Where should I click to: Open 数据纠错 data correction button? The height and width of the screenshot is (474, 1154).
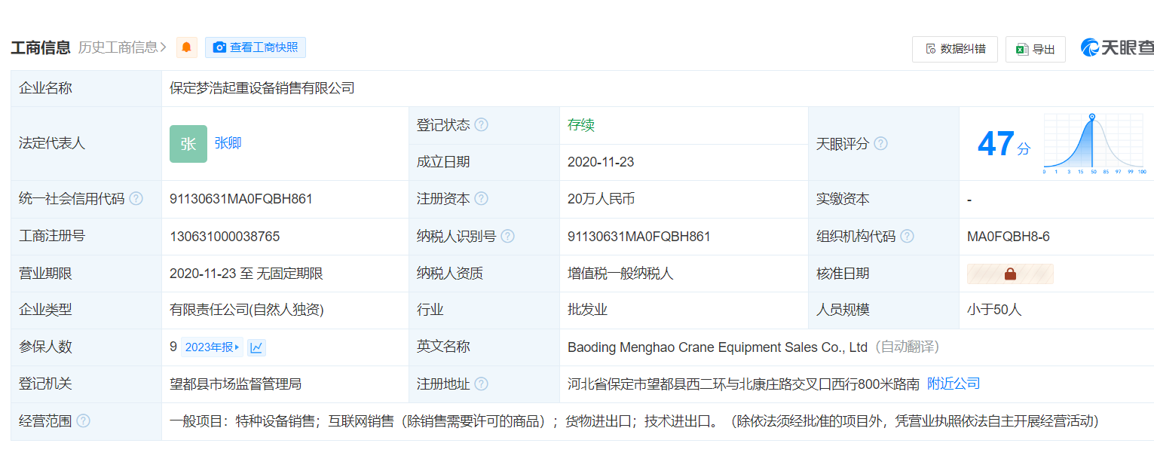point(955,49)
